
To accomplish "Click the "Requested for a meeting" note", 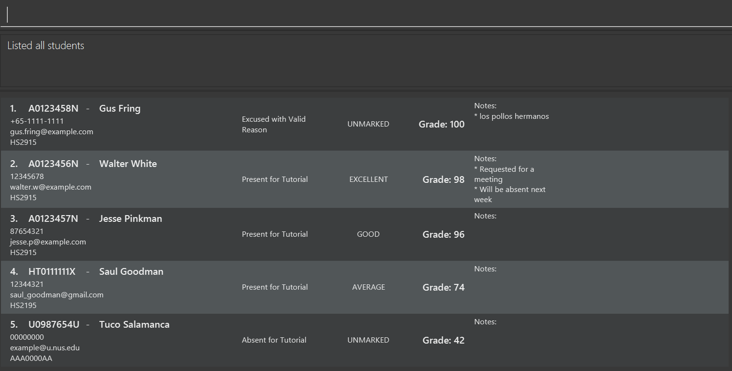I will click(x=506, y=174).
